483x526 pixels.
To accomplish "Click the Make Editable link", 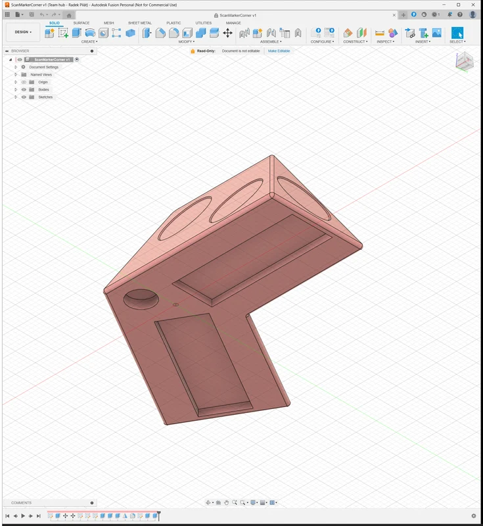I will [x=279, y=51].
